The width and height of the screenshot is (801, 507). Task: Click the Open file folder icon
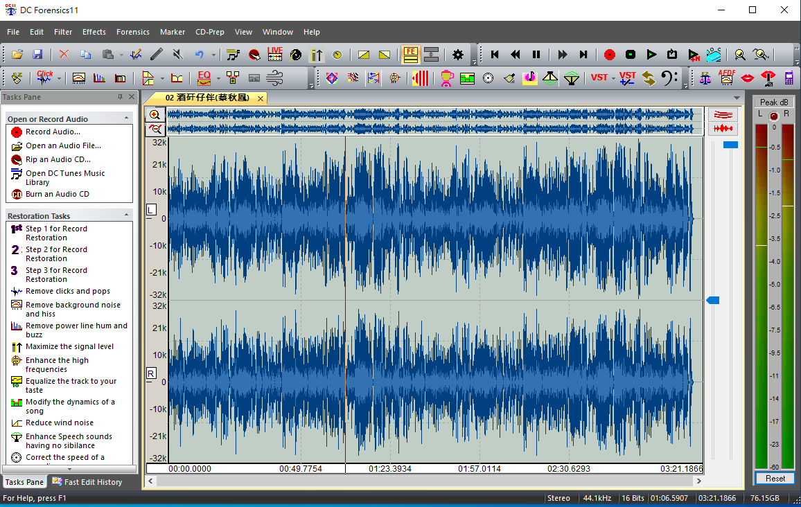(17, 55)
